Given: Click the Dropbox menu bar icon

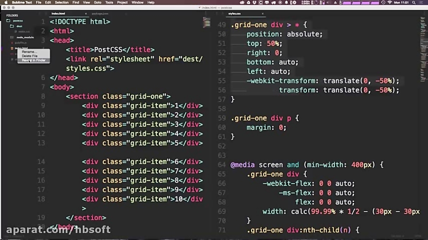Looking at the screenshot, I should 254,2.
